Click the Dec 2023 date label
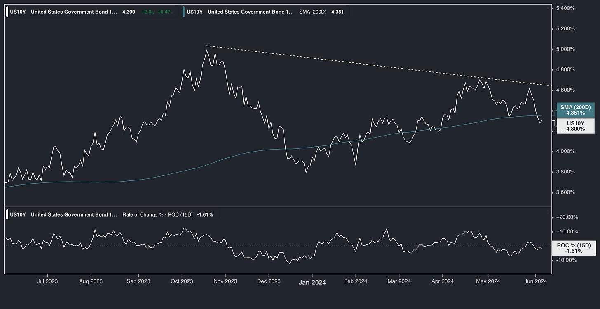Image resolution: width=600 pixels, height=309 pixels. [x=269, y=281]
